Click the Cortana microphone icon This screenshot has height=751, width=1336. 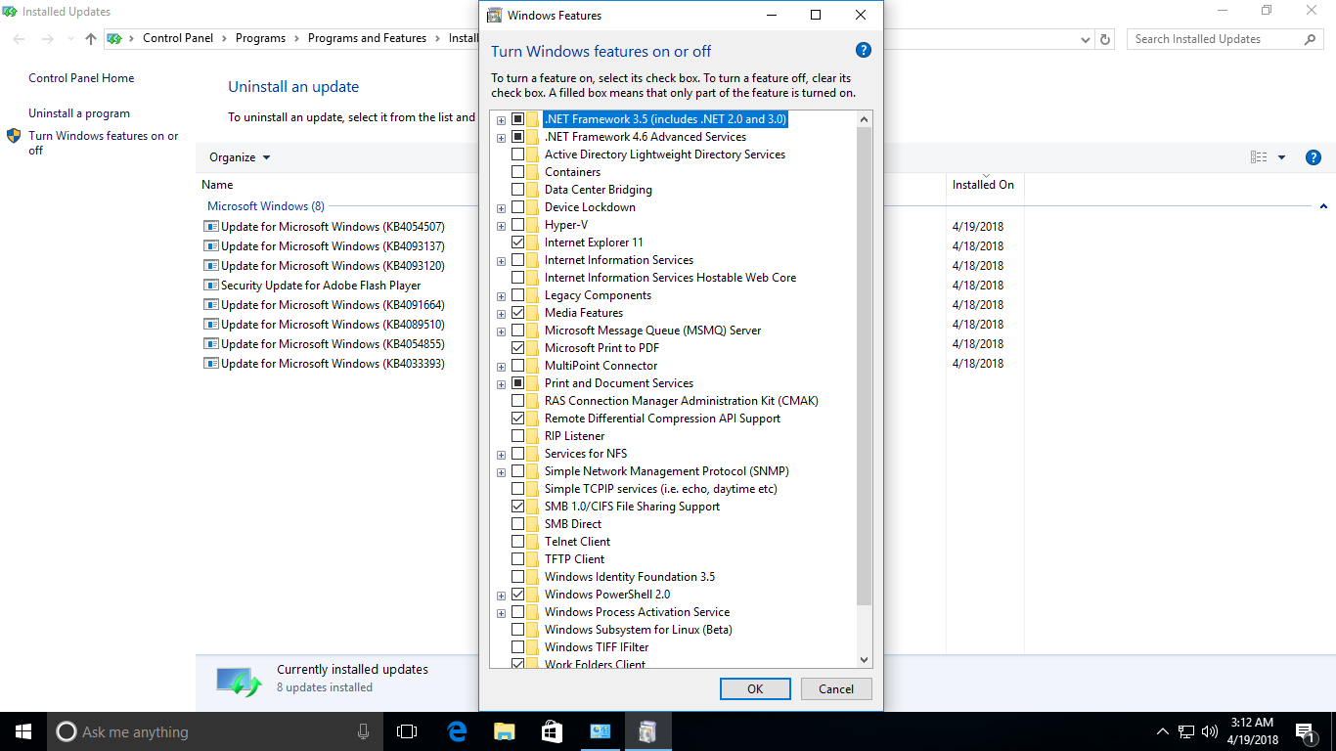click(364, 731)
